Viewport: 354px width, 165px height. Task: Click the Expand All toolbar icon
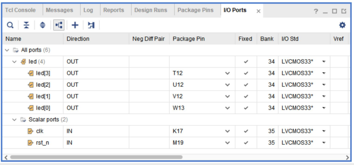(43, 25)
